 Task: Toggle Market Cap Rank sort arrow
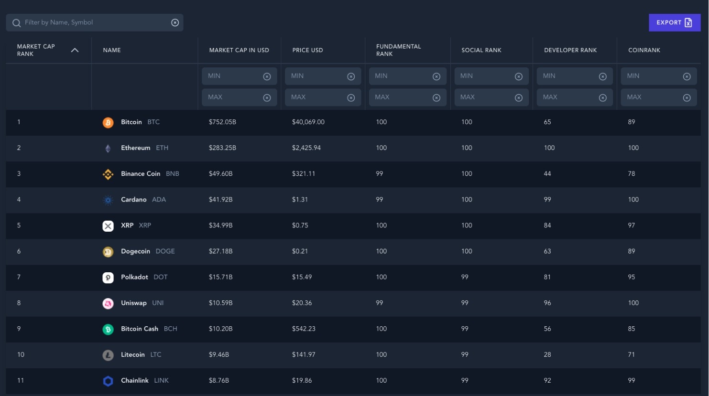[75, 50]
